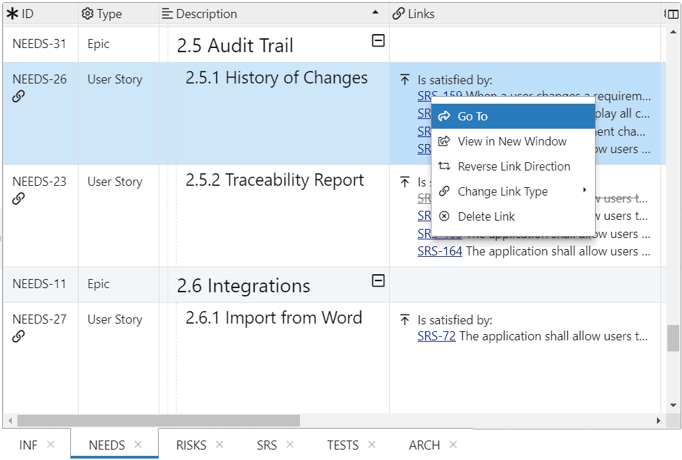Switch to the SRS tab
This screenshot has height=460, width=682.
(267, 445)
